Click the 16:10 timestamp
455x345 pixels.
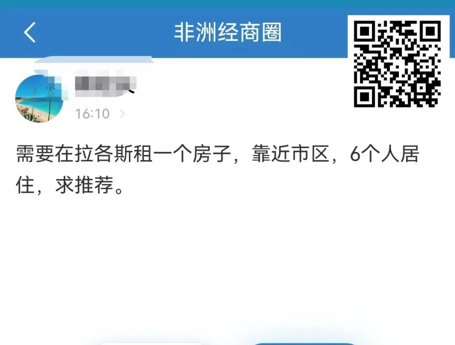pyautogui.click(x=92, y=114)
